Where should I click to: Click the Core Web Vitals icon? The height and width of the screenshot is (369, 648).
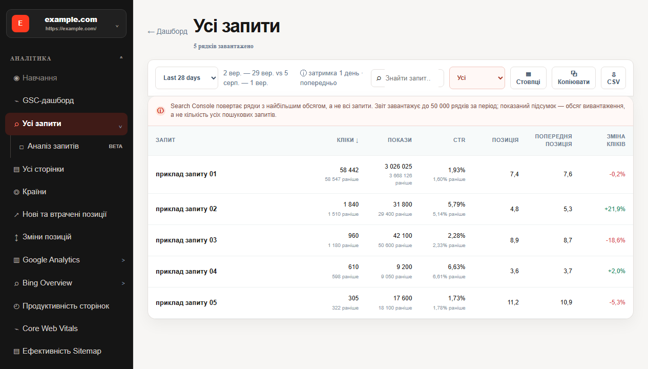[16, 329]
